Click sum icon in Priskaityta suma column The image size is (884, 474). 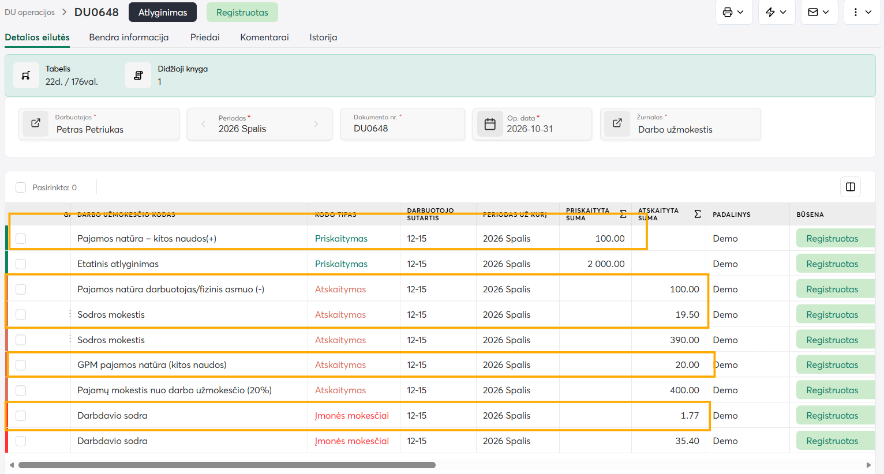(x=623, y=214)
